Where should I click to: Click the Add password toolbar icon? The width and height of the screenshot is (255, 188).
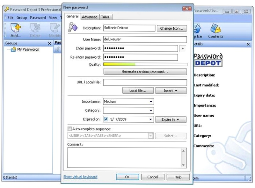click(16, 30)
